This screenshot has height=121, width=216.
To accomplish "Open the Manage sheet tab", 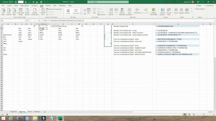I will pos(37,112).
